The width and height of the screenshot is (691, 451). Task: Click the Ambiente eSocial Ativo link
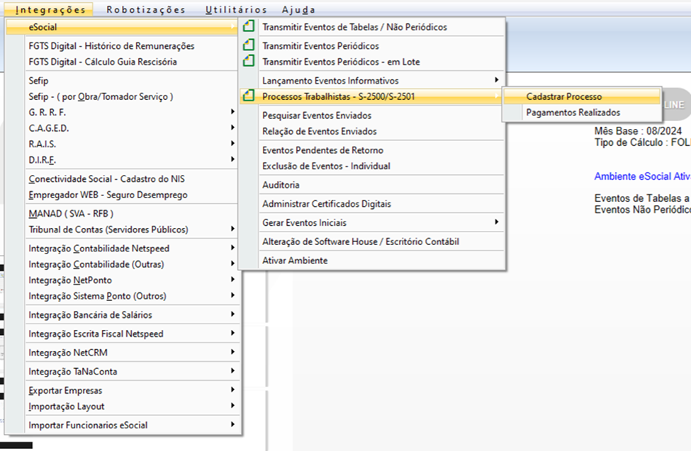coord(641,176)
